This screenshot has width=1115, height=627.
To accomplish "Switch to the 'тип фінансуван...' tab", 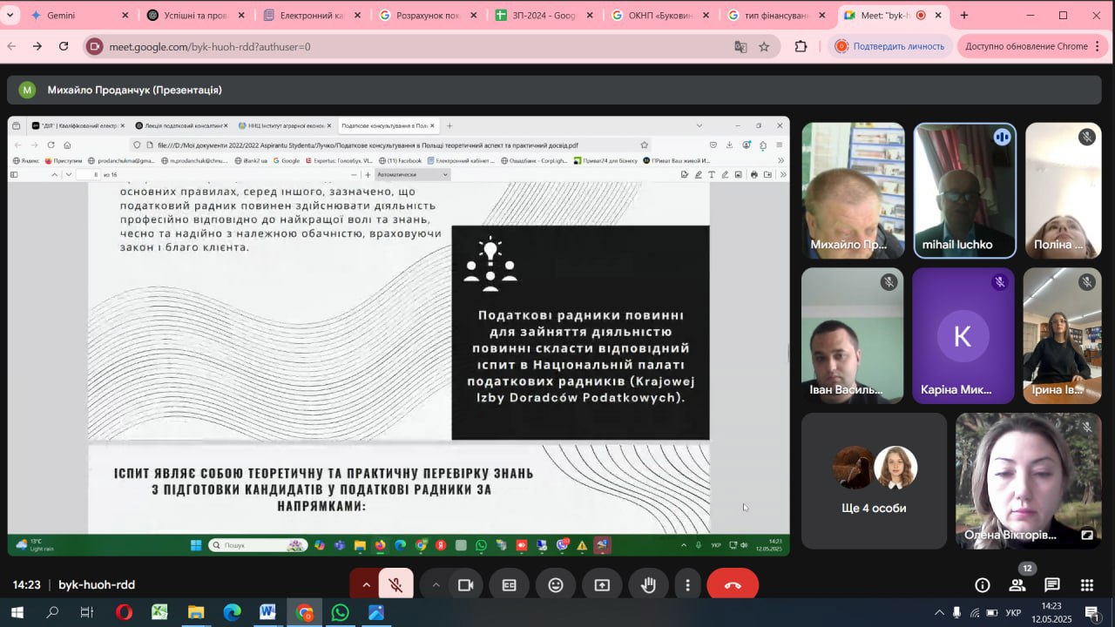I will tap(777, 15).
